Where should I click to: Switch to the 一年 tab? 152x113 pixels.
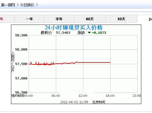click(30, 19)
